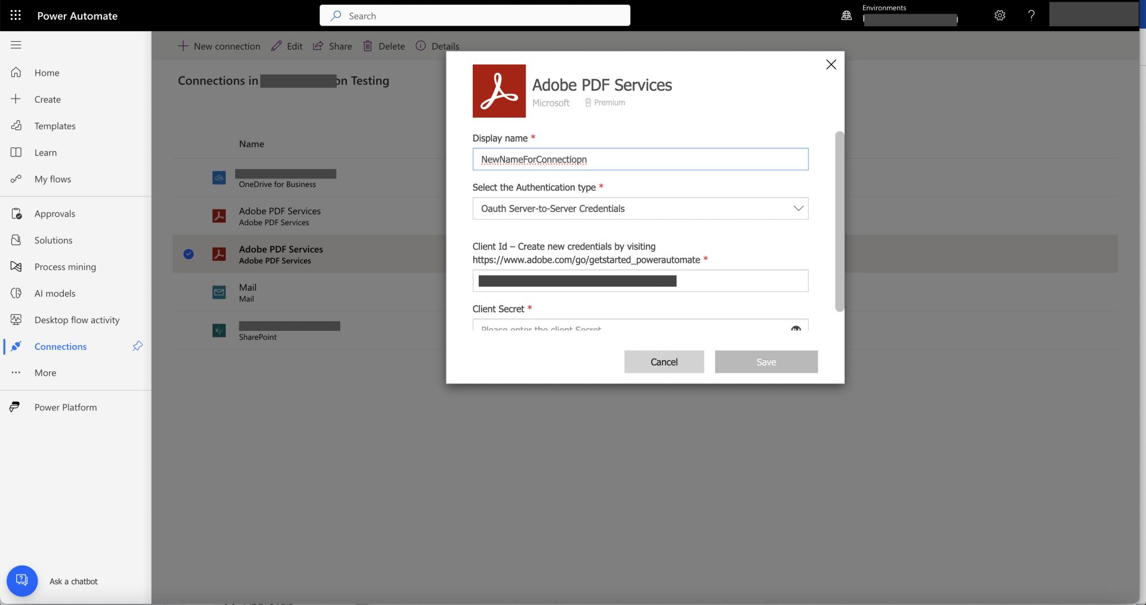Screen dimensions: 1146x605
Task: Click the Solutions icon
Action: tap(16, 240)
